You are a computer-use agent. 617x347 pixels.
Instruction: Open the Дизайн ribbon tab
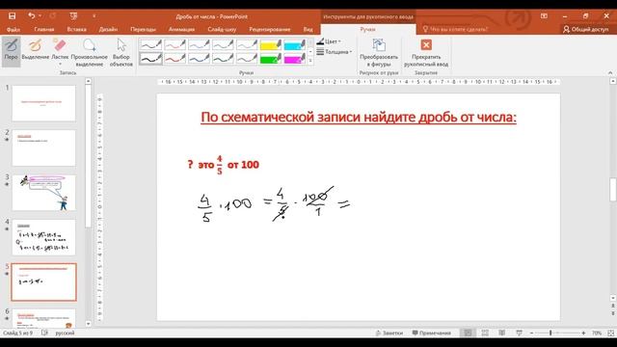(x=108, y=30)
